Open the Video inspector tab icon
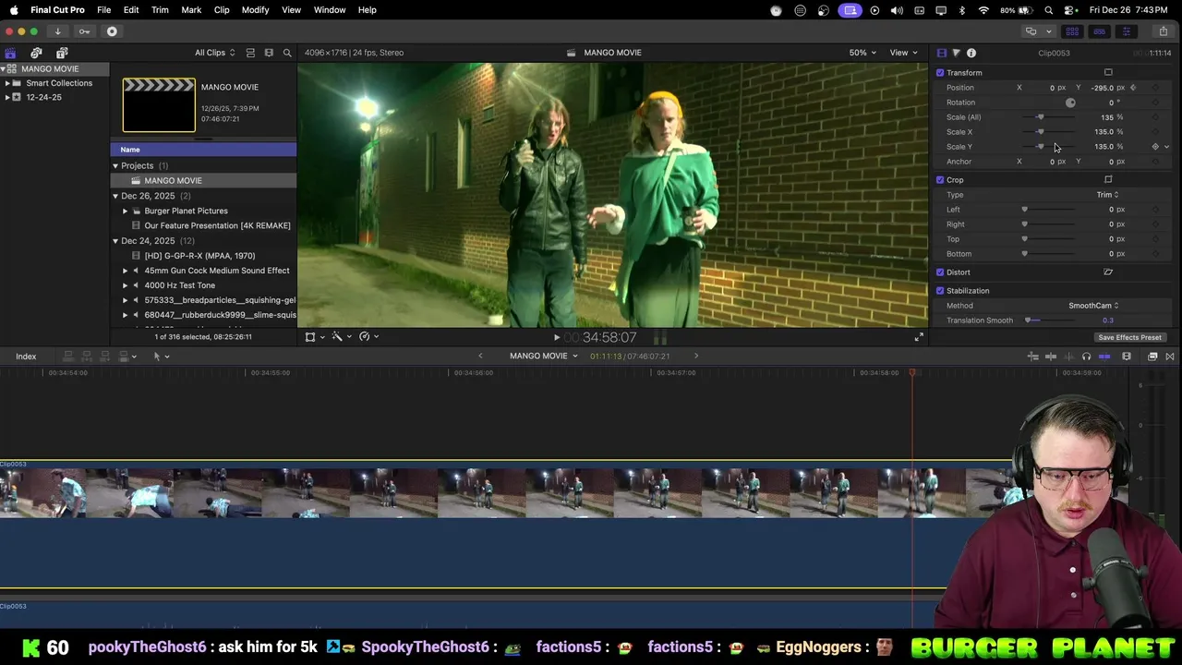Image resolution: width=1182 pixels, height=665 pixels. pyautogui.click(x=941, y=53)
